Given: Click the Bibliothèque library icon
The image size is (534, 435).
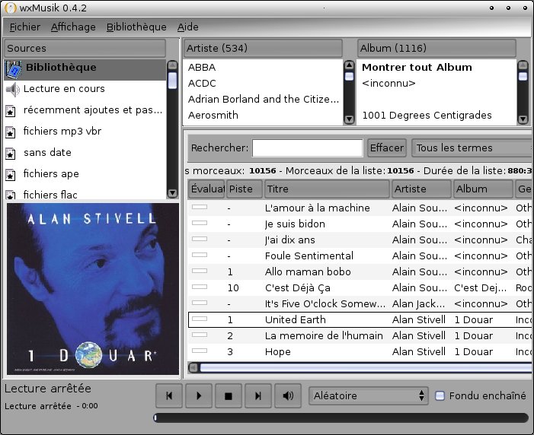Looking at the screenshot, I should [14, 69].
